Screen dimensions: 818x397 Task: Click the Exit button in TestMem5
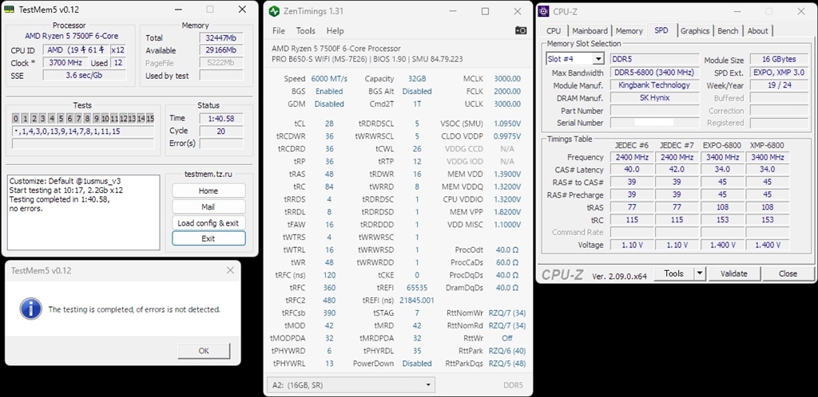tap(208, 238)
